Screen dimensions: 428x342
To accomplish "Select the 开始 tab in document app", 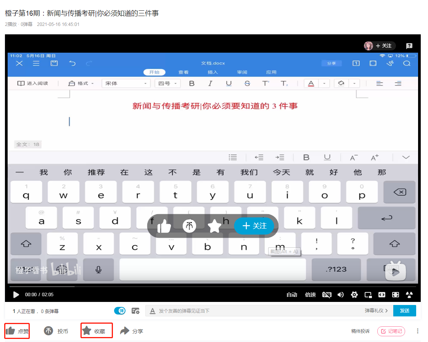I will 154,72.
